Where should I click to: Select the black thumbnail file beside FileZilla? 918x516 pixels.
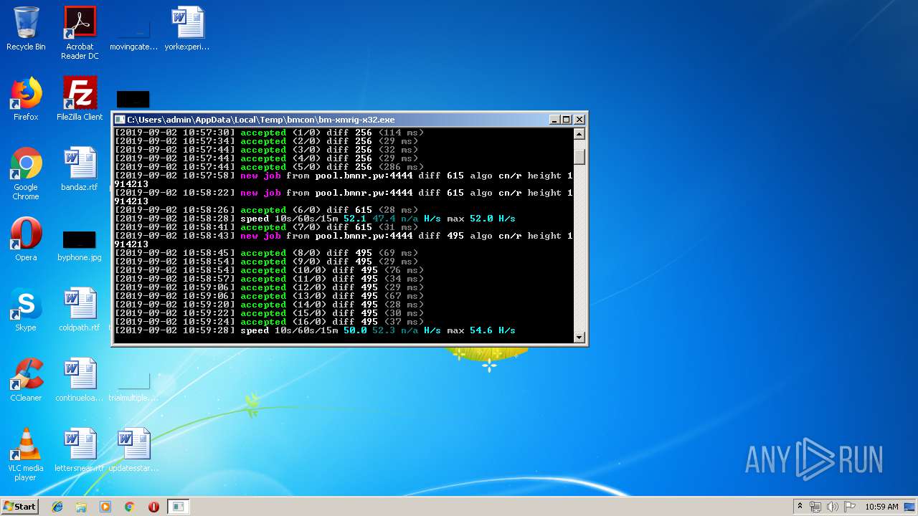[133, 99]
